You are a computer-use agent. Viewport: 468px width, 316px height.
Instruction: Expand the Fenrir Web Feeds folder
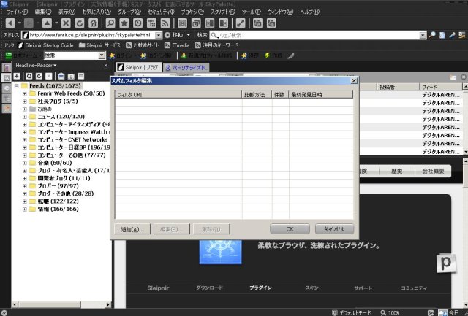pos(24,93)
